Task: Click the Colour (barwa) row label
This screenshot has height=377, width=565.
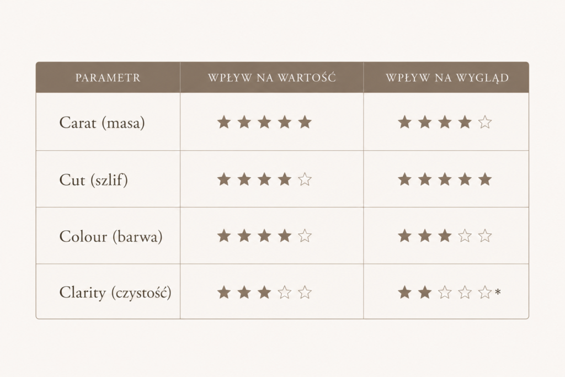Action: click(110, 236)
